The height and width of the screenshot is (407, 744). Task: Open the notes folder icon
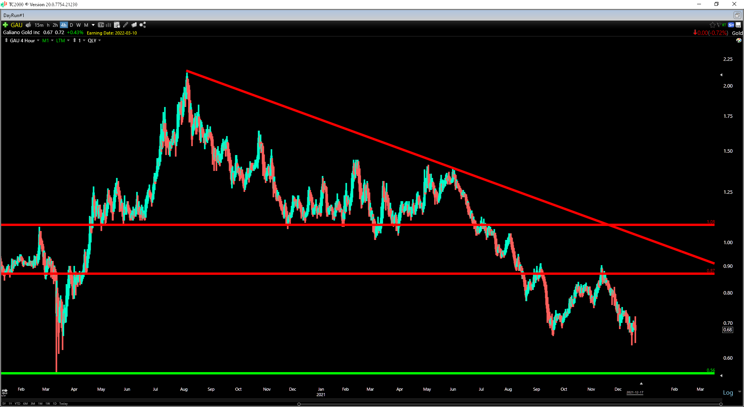click(134, 25)
